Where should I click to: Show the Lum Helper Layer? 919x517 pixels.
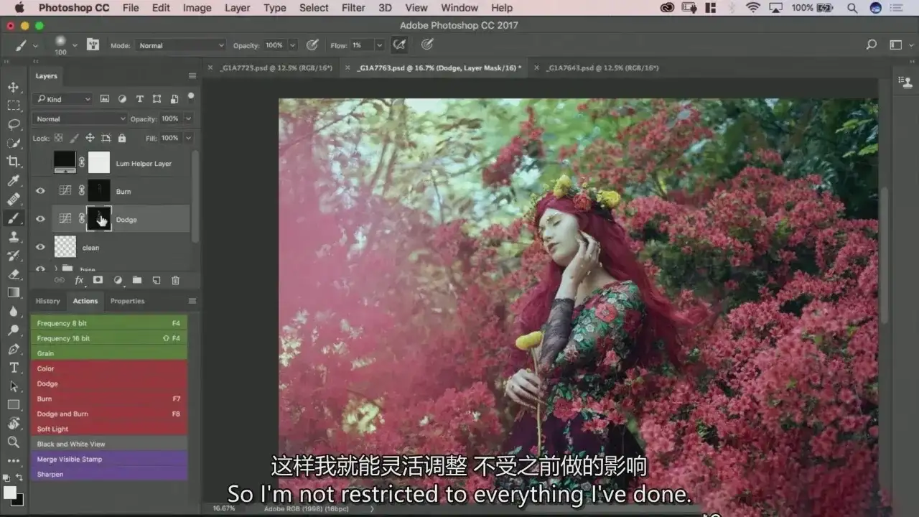coord(40,163)
